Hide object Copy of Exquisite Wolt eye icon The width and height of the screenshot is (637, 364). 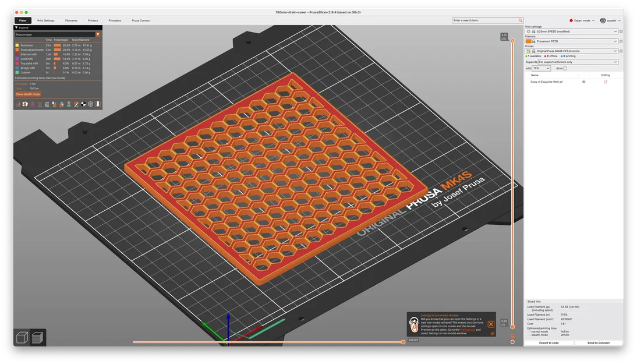point(584,82)
